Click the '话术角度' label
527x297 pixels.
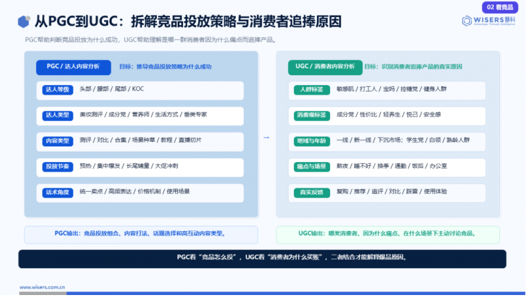pos(57,192)
